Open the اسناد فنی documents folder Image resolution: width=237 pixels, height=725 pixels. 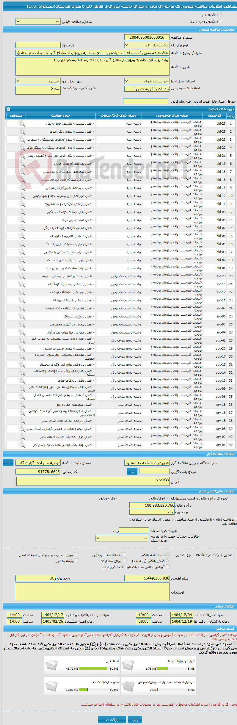click(51, 665)
